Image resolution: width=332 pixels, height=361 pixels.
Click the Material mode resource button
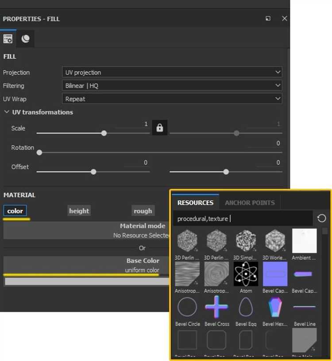point(86,230)
